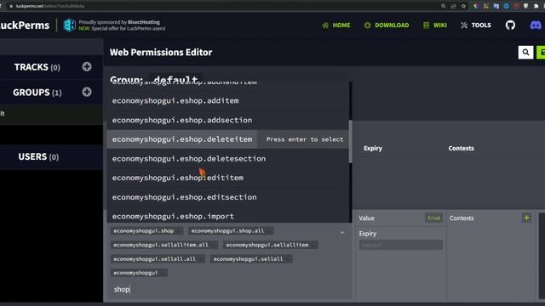Bookmark this page with star icon

[x=463, y=6]
